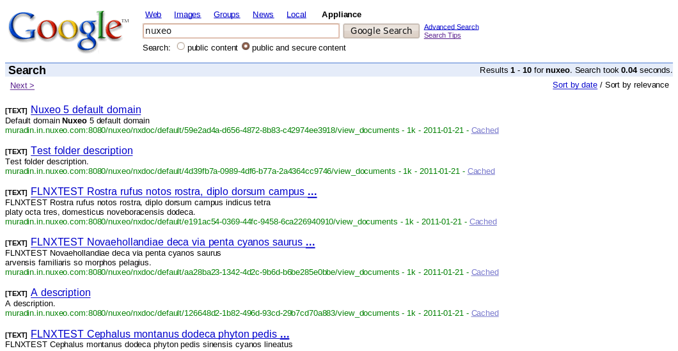The width and height of the screenshot is (678, 351).
Task: Click the Google Search button
Action: (x=381, y=31)
